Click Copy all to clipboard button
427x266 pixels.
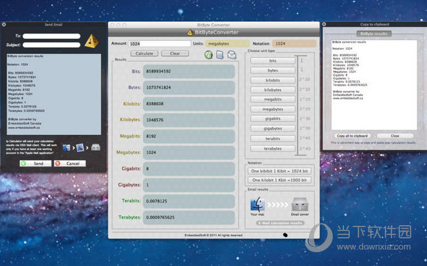click(352, 136)
